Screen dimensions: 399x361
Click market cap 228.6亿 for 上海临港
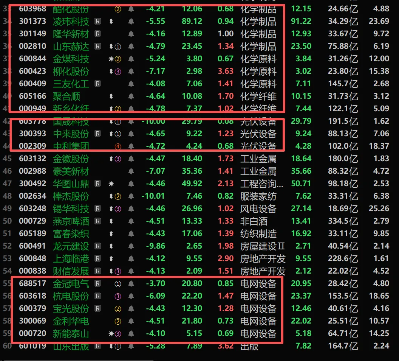pos(343,258)
